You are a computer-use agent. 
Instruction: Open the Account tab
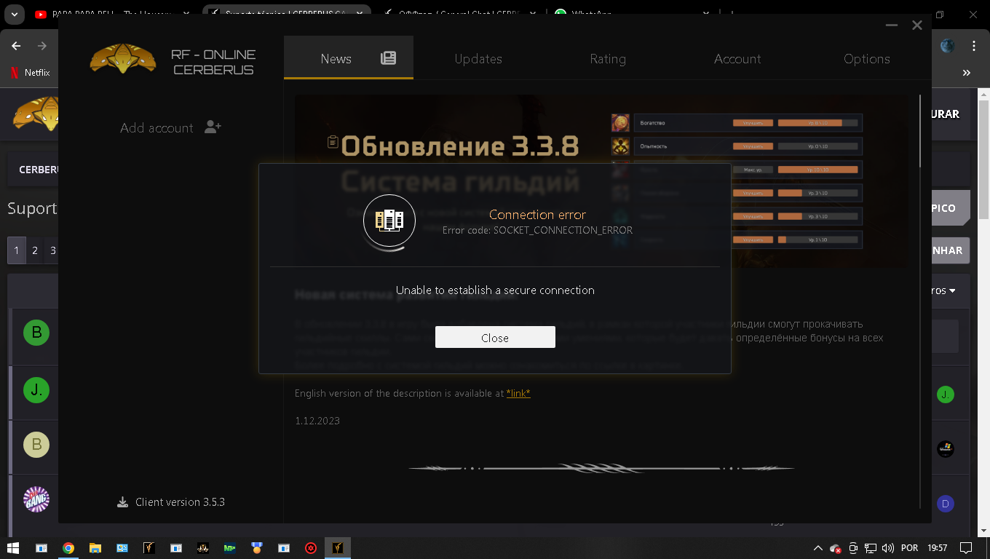pos(737,59)
